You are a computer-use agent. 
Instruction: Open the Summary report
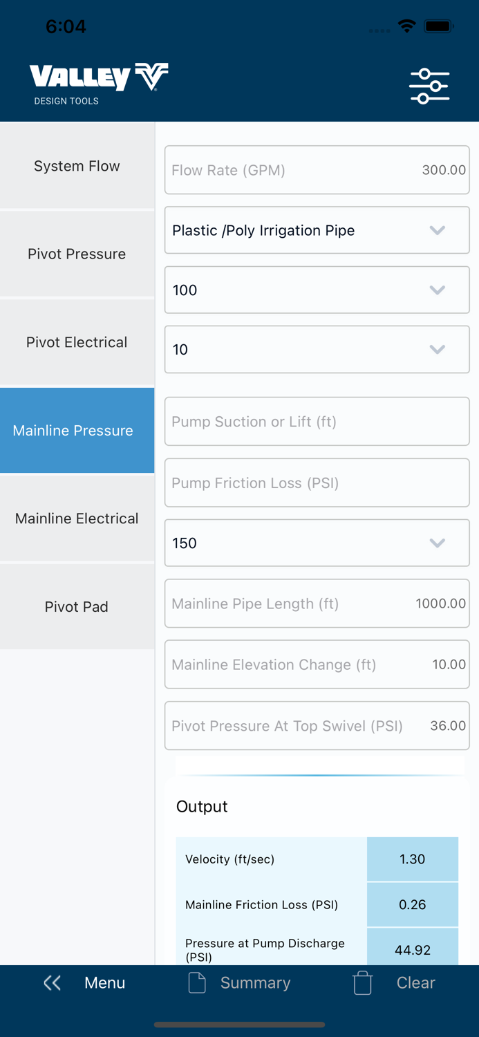pos(255,982)
